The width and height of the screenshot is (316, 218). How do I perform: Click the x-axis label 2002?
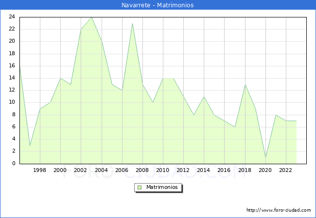pyautogui.click(x=80, y=170)
